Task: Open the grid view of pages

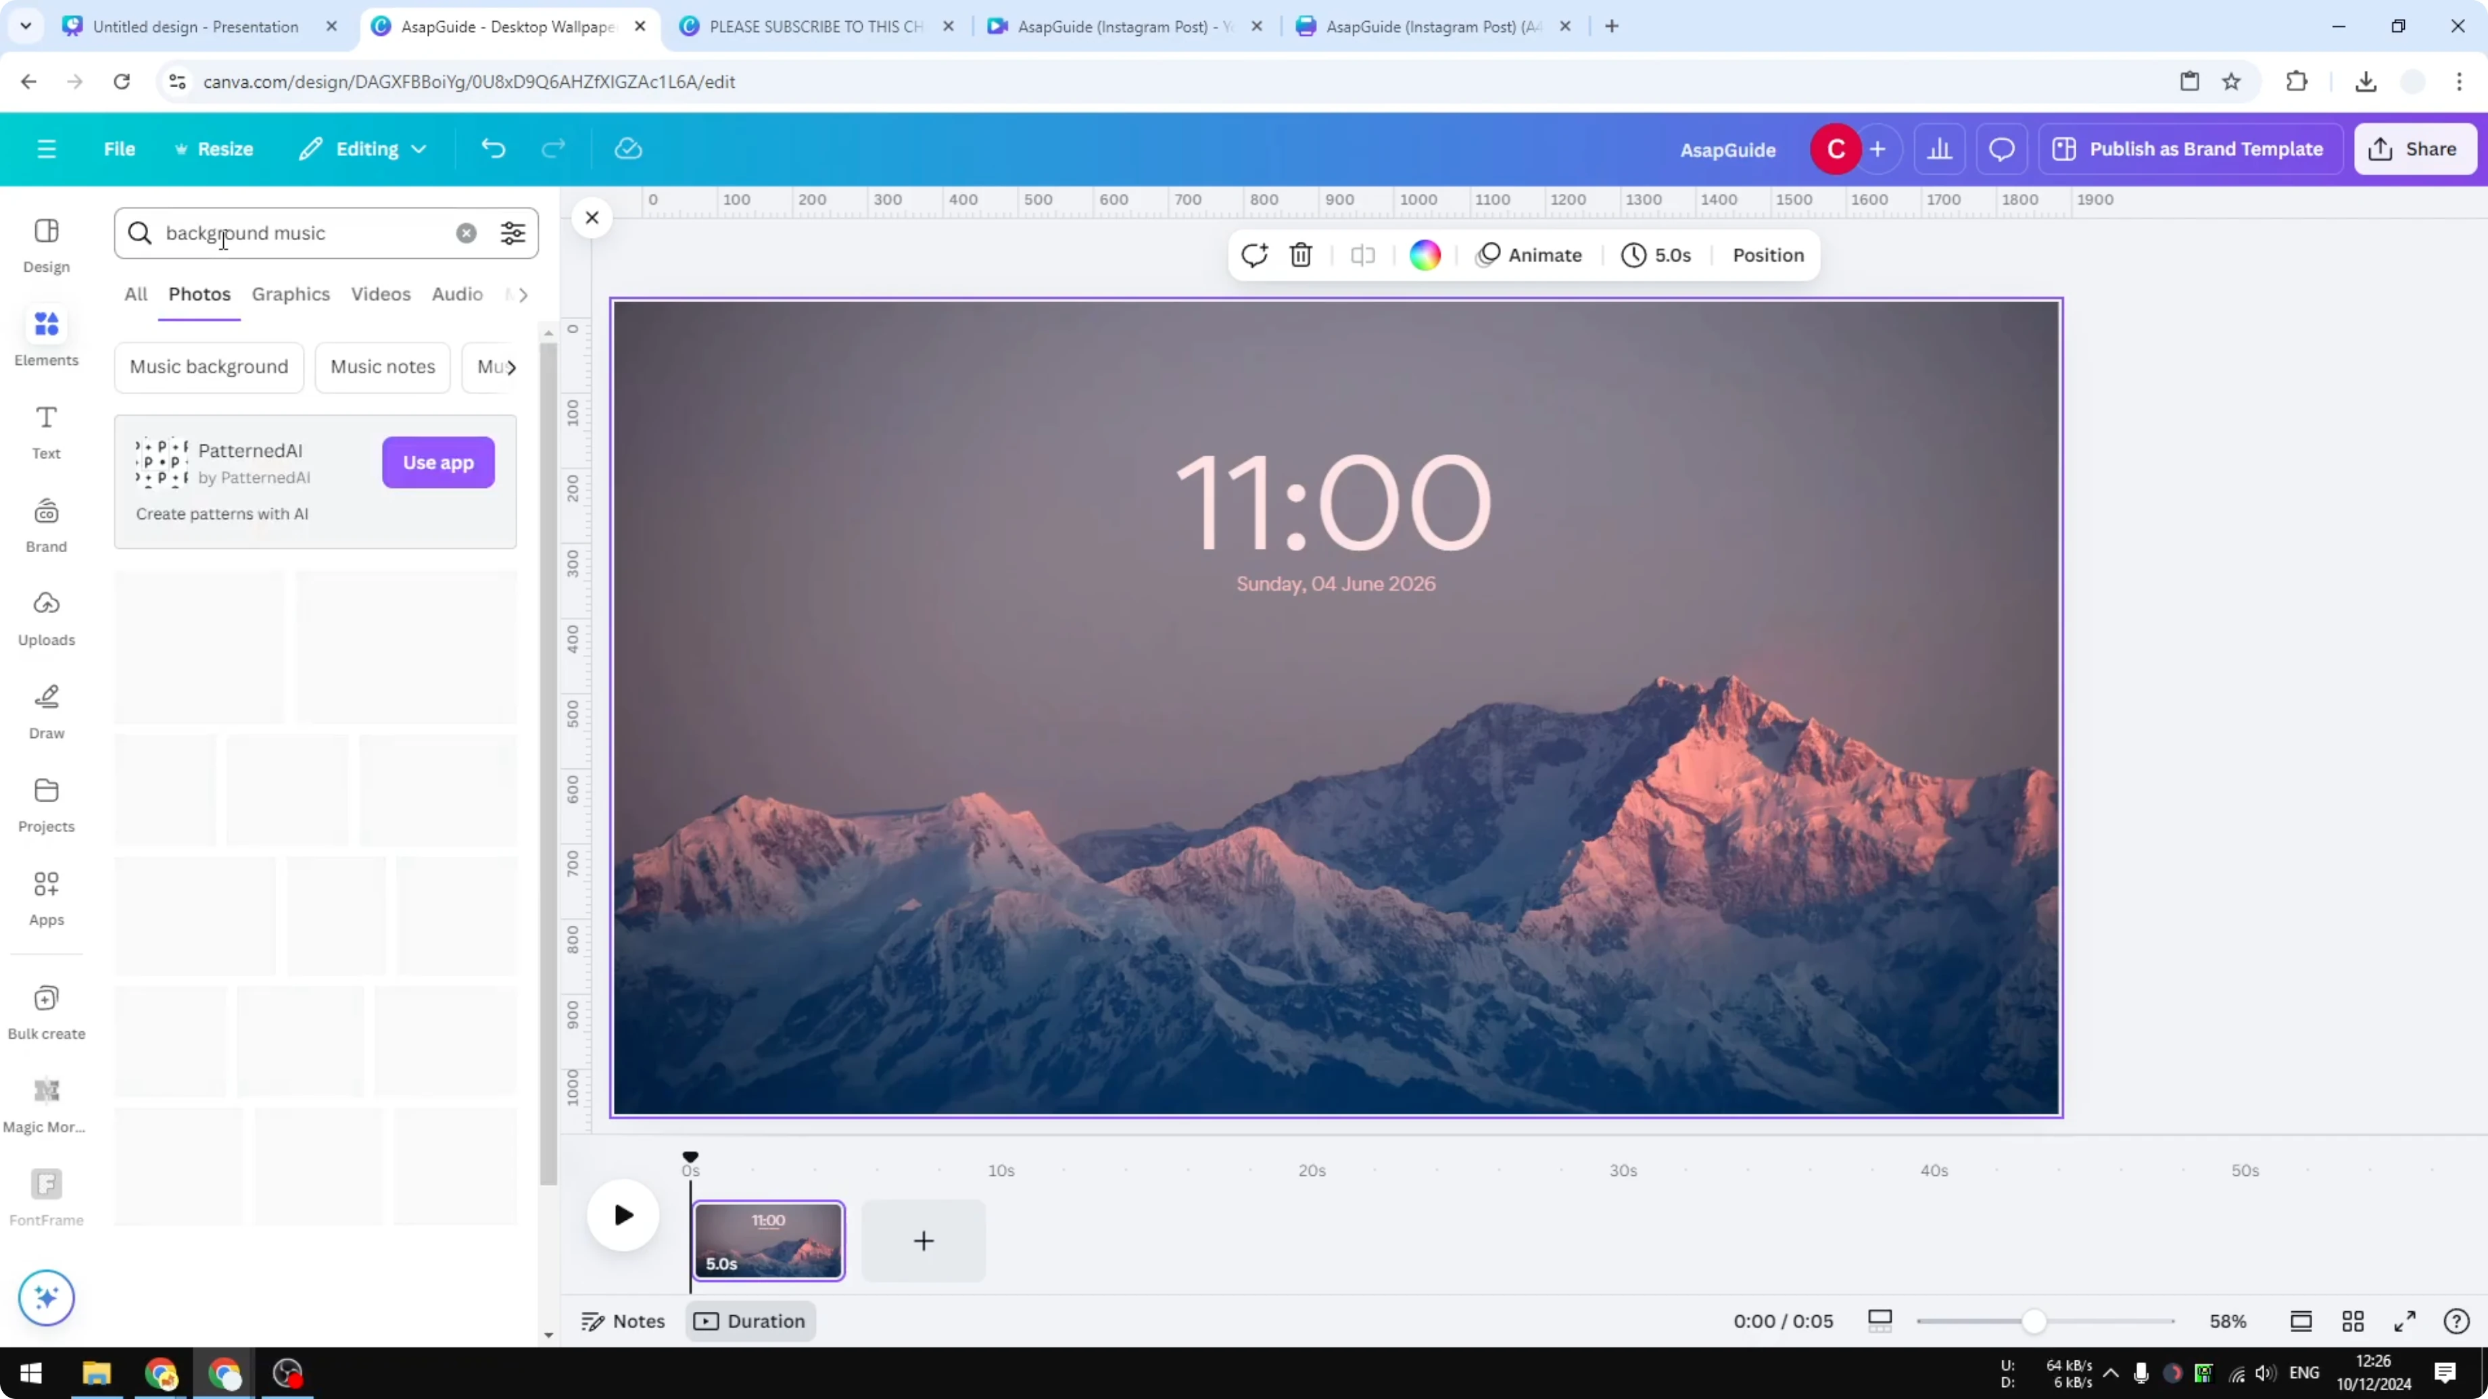Action: click(x=2353, y=1321)
